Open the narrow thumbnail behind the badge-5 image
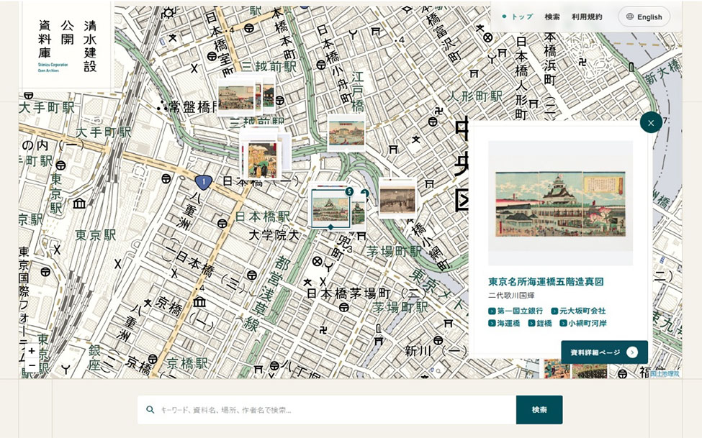The width and height of the screenshot is (702, 438). click(359, 211)
